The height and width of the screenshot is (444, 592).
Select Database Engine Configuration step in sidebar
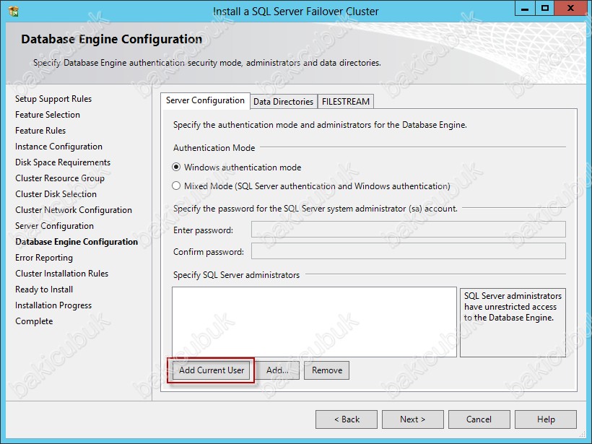77,242
